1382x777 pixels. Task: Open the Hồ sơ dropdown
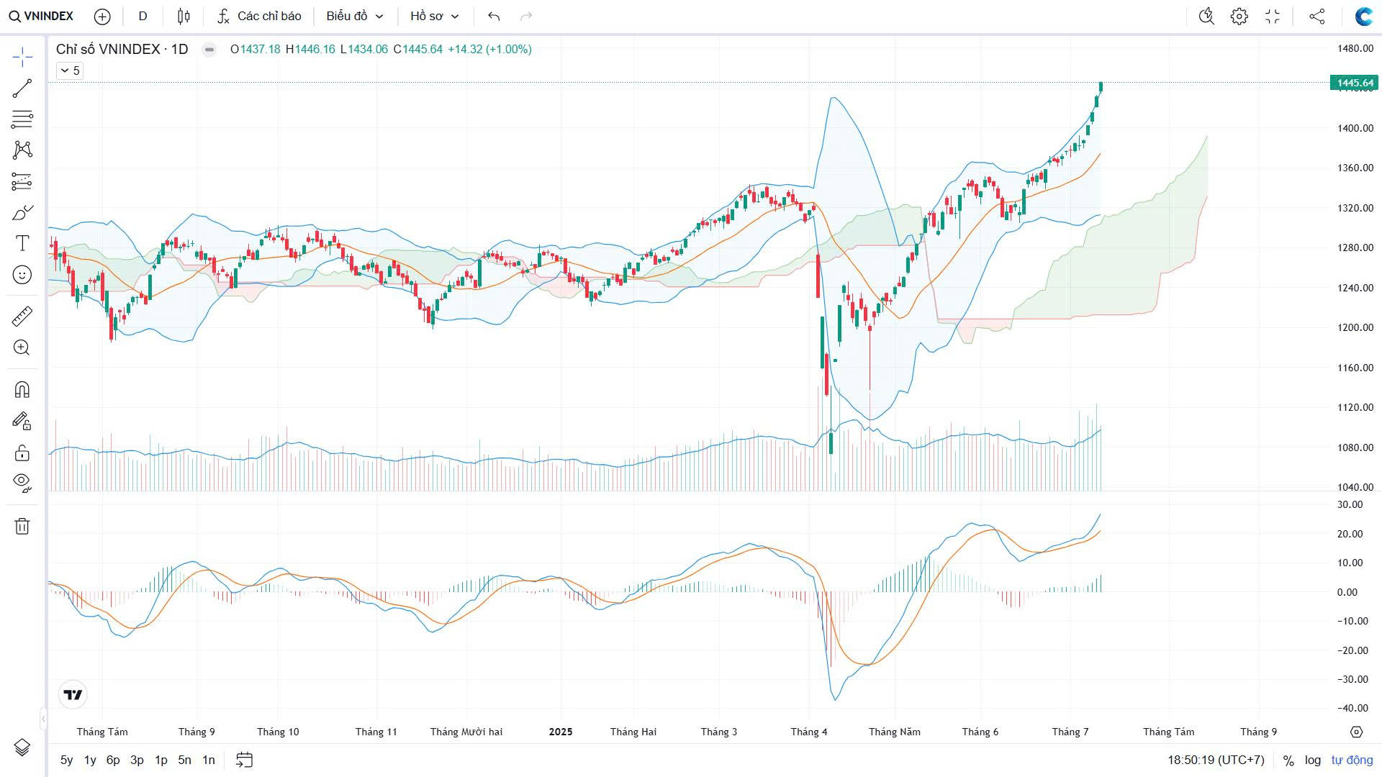(x=434, y=16)
